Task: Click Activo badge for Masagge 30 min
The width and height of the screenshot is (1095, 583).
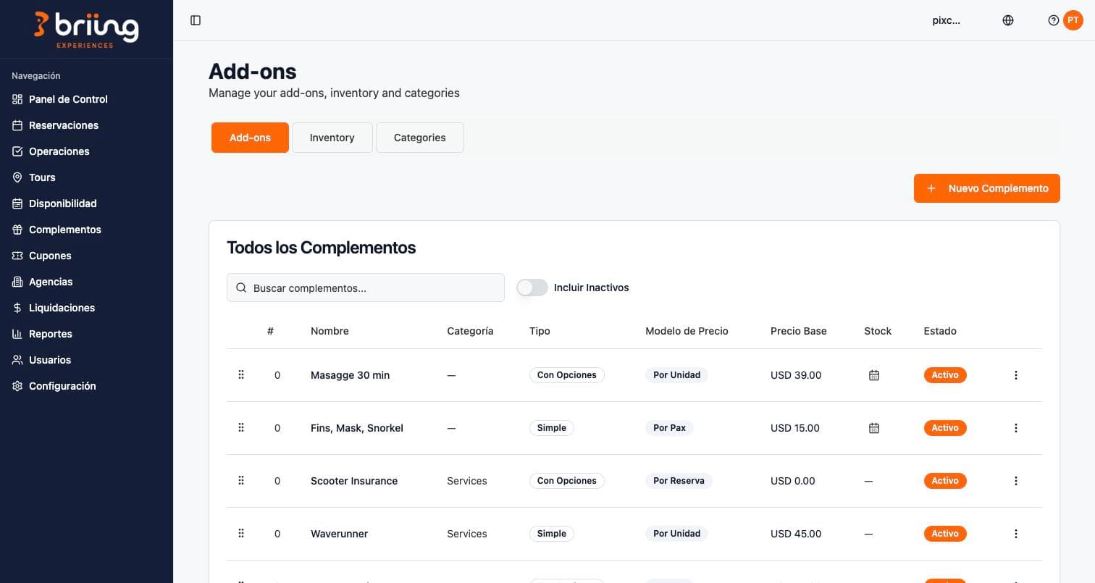Action: click(x=945, y=375)
